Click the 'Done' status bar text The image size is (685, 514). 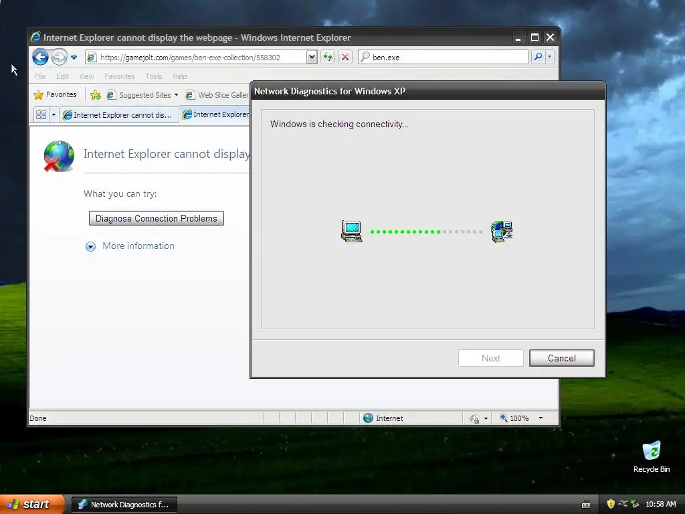[38, 418]
